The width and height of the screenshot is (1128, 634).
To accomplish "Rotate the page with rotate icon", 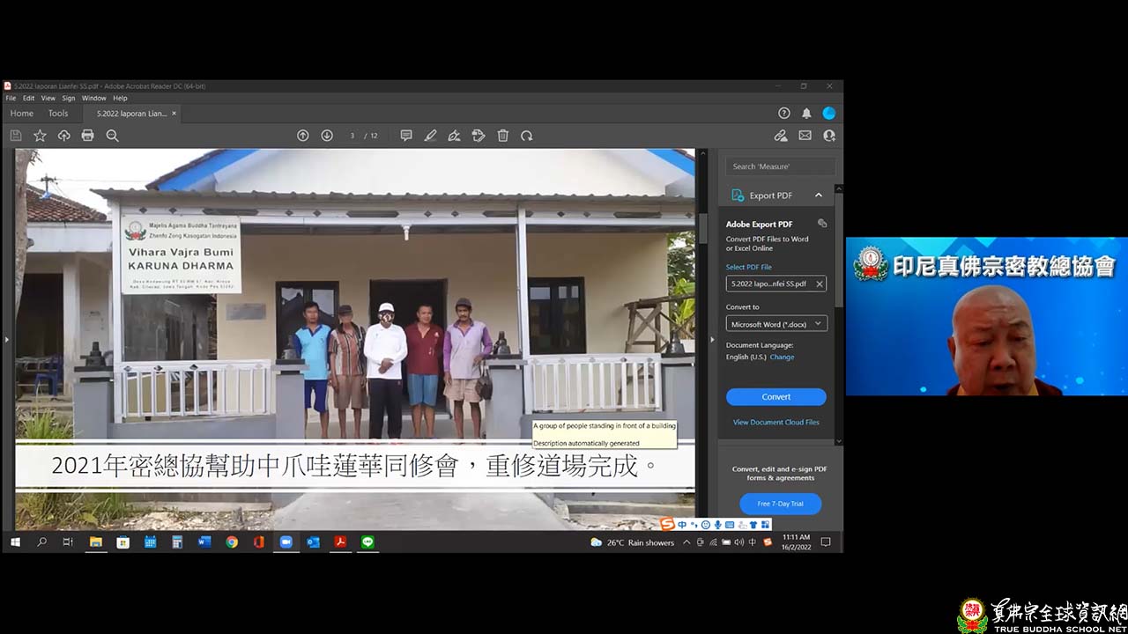I will (527, 136).
